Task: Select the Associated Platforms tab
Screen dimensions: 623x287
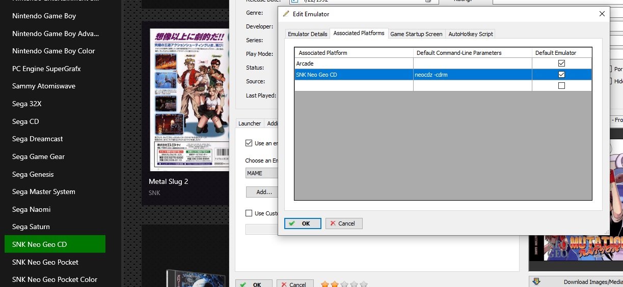Action: pos(359,33)
